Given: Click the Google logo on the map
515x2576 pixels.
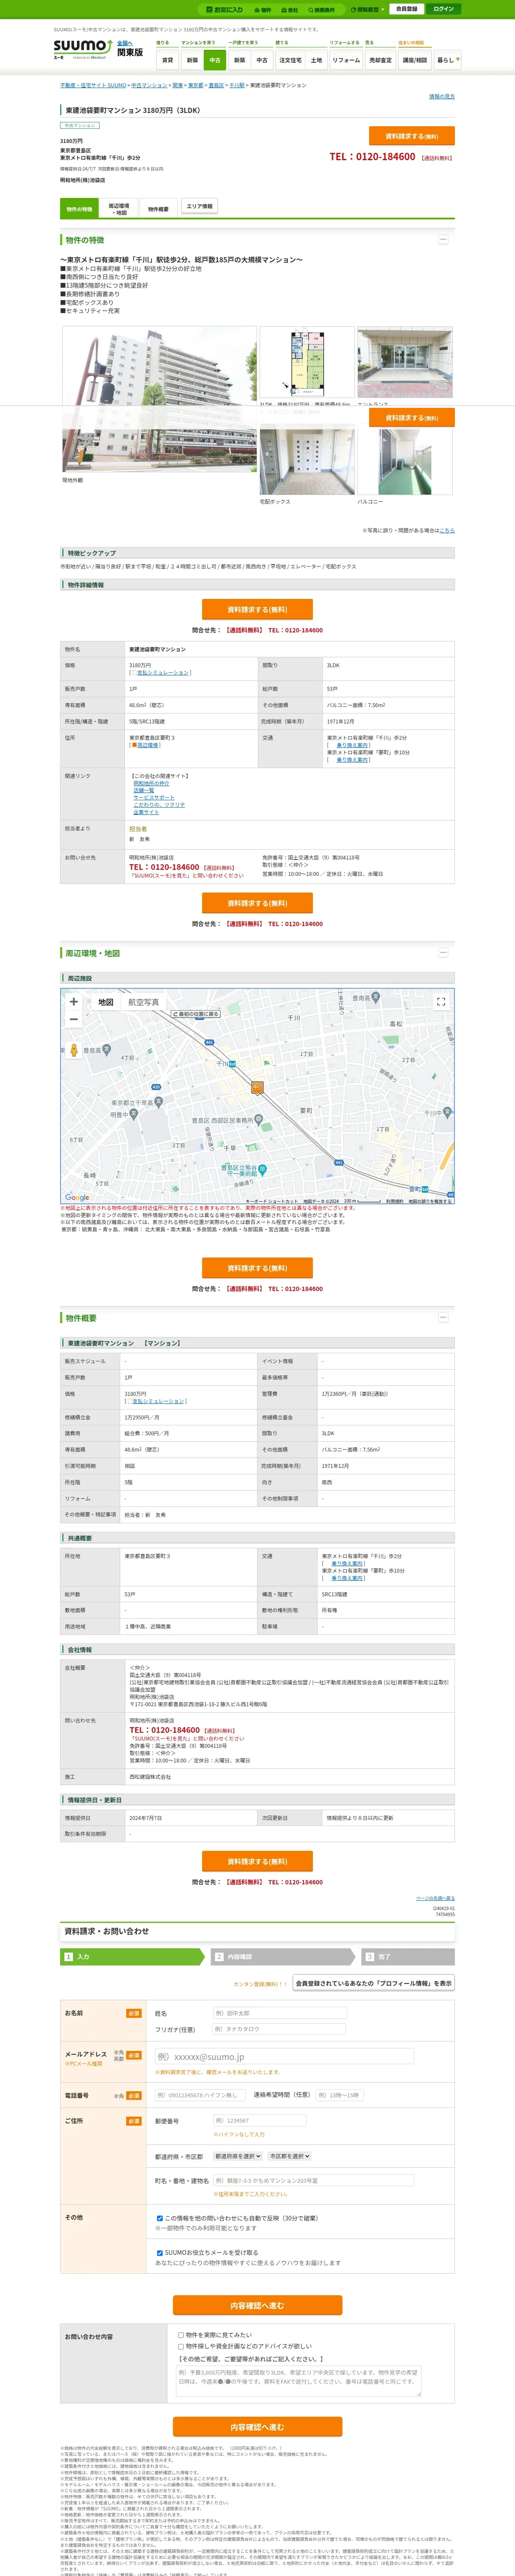Looking at the screenshot, I should coord(77,1197).
